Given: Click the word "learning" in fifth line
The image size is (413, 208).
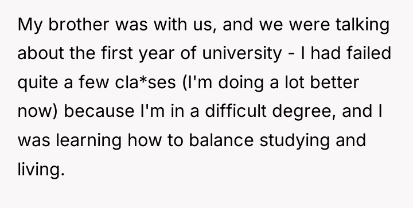Looking at the screenshot, I should [x=89, y=141].
